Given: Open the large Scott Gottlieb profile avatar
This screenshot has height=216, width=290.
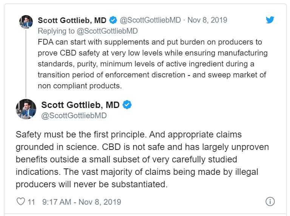Looking at the screenshot, I should coord(26,109).
